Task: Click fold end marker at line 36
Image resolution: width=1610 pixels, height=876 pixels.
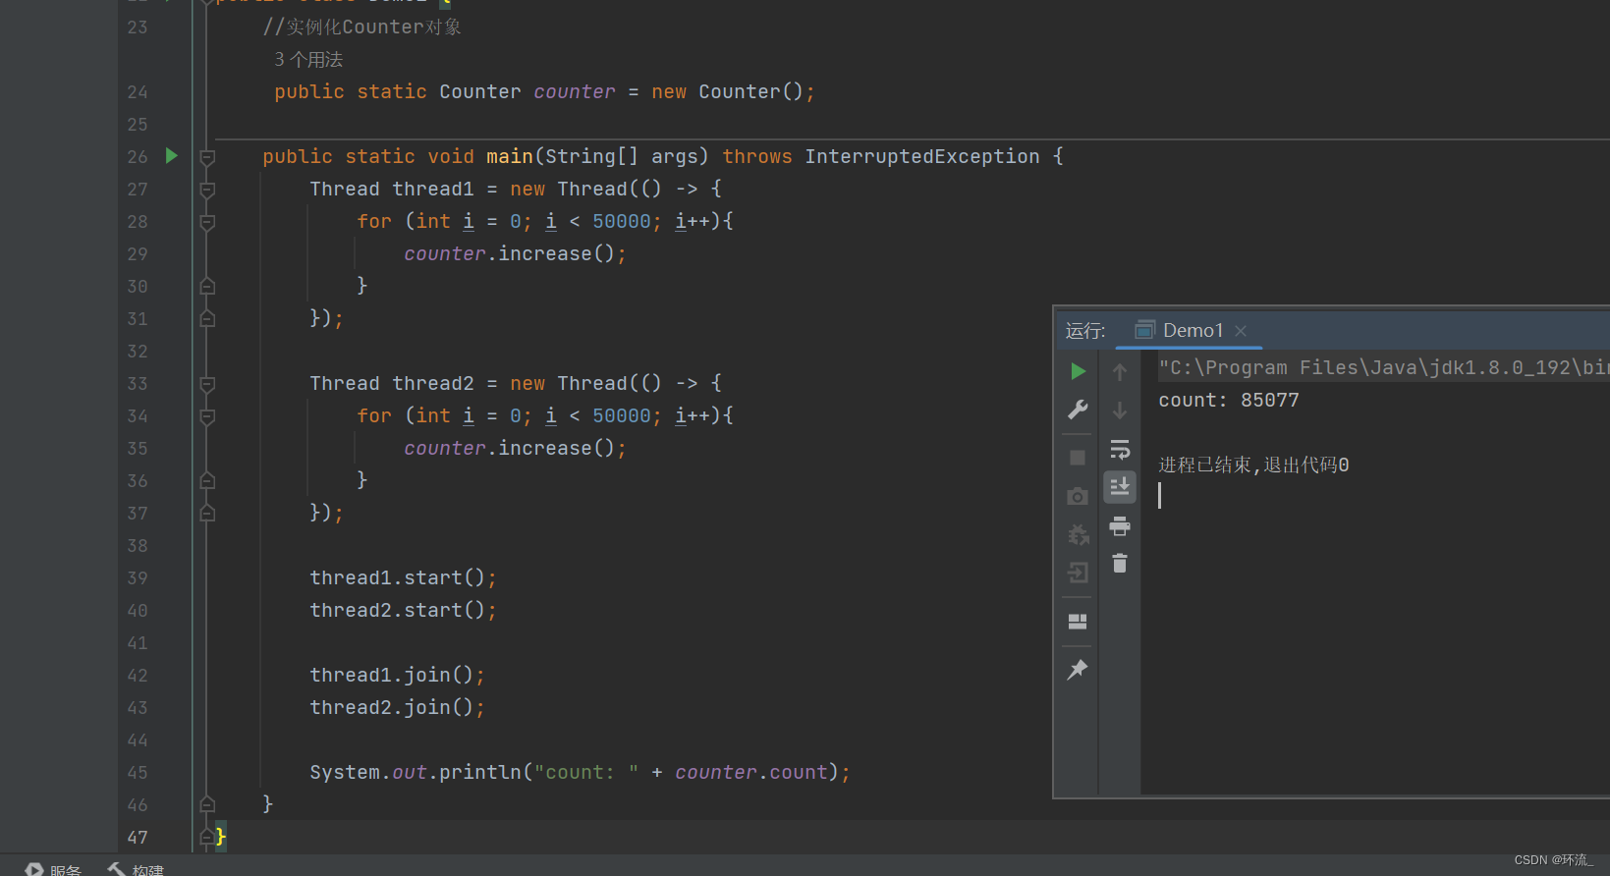Action: coord(207,481)
